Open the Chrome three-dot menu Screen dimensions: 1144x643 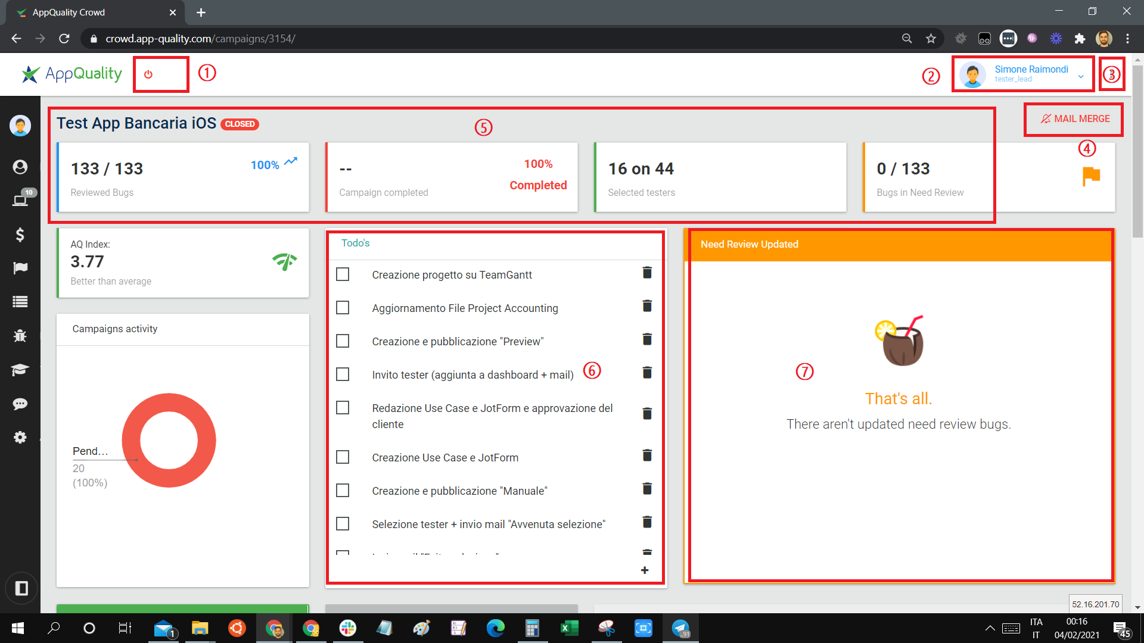coord(1127,39)
